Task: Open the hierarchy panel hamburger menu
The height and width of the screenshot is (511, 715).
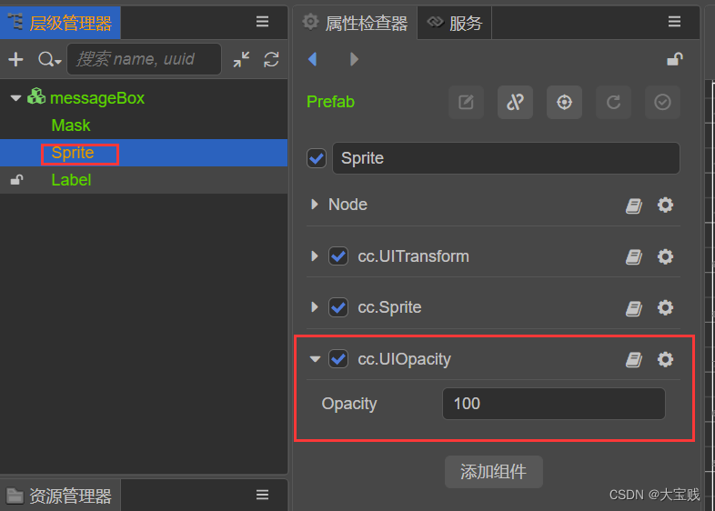Action: pos(262,22)
